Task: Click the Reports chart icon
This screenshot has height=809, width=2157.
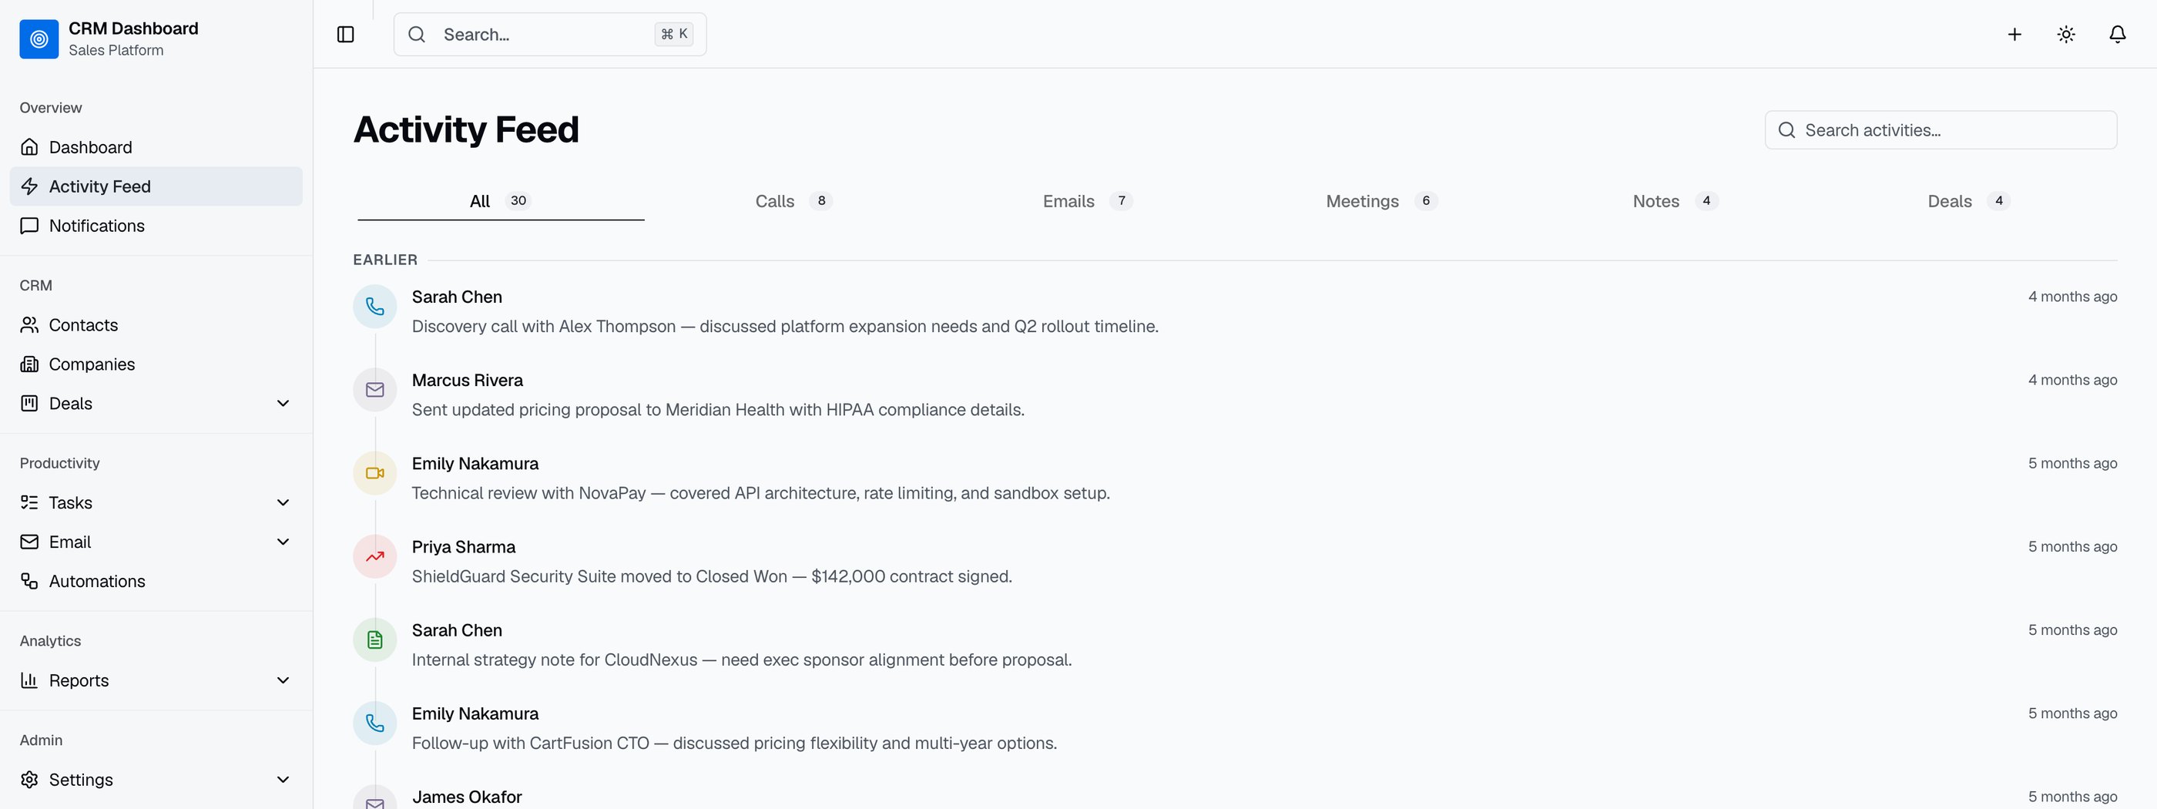Action: pos(29,680)
